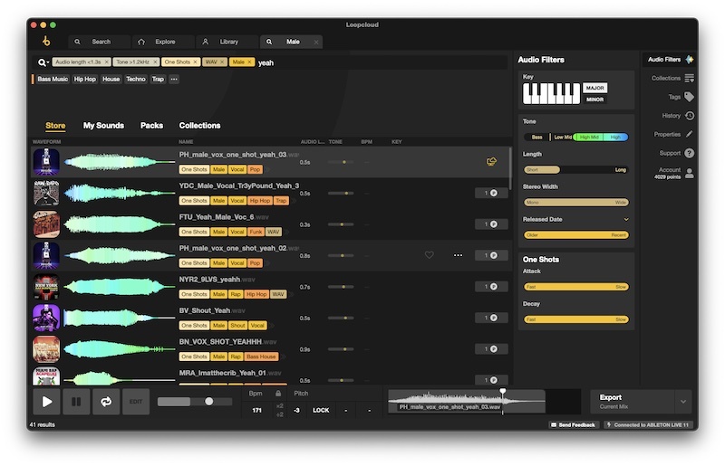725x466 pixels.
Task: Adjust the playback volume slider
Action: [x=208, y=401]
